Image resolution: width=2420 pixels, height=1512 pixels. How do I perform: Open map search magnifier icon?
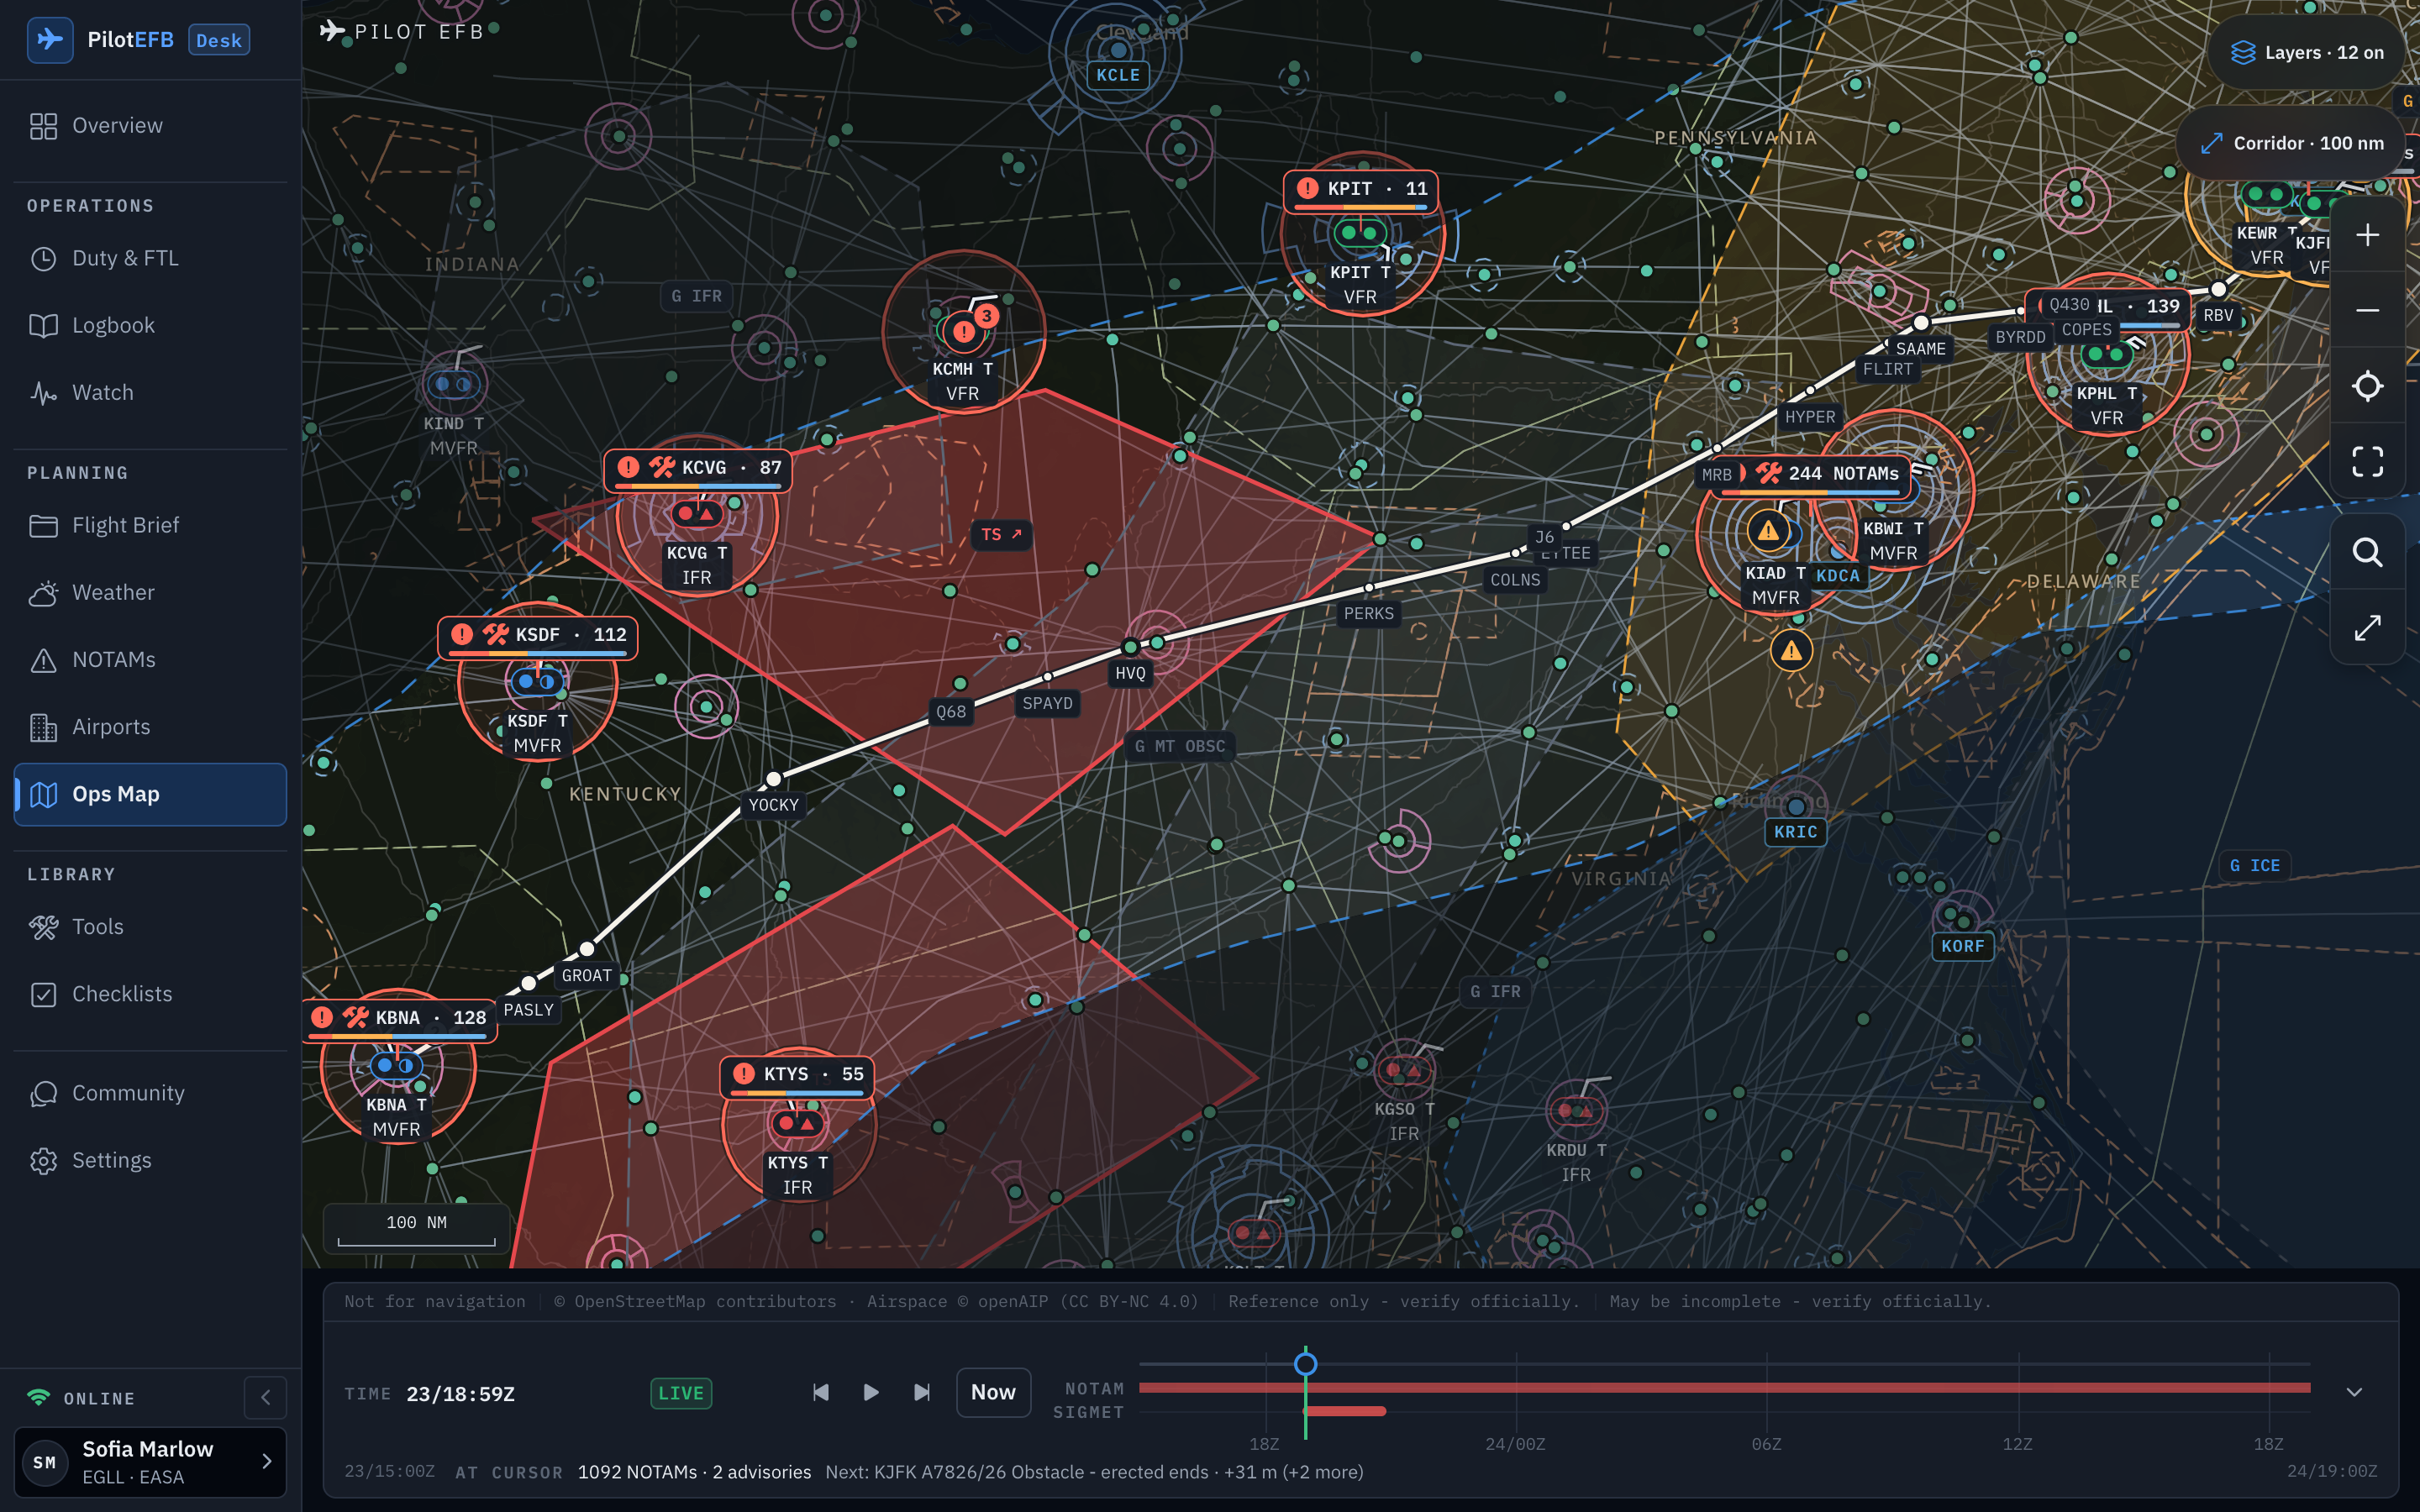click(x=2367, y=552)
